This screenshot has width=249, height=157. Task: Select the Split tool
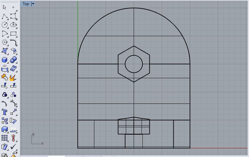pos(13,85)
